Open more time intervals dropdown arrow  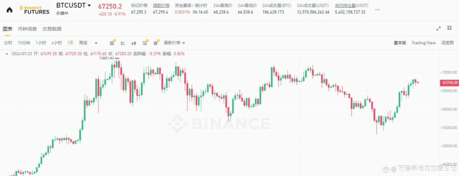[x=96, y=43]
